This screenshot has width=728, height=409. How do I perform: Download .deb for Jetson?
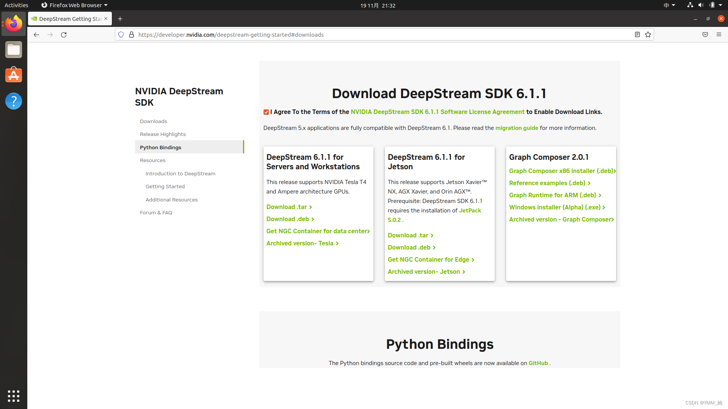coord(411,247)
